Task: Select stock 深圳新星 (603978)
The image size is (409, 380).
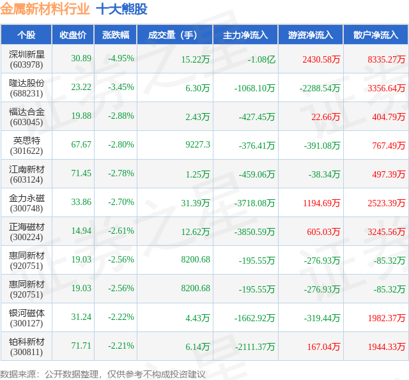Action: [x=26, y=59]
